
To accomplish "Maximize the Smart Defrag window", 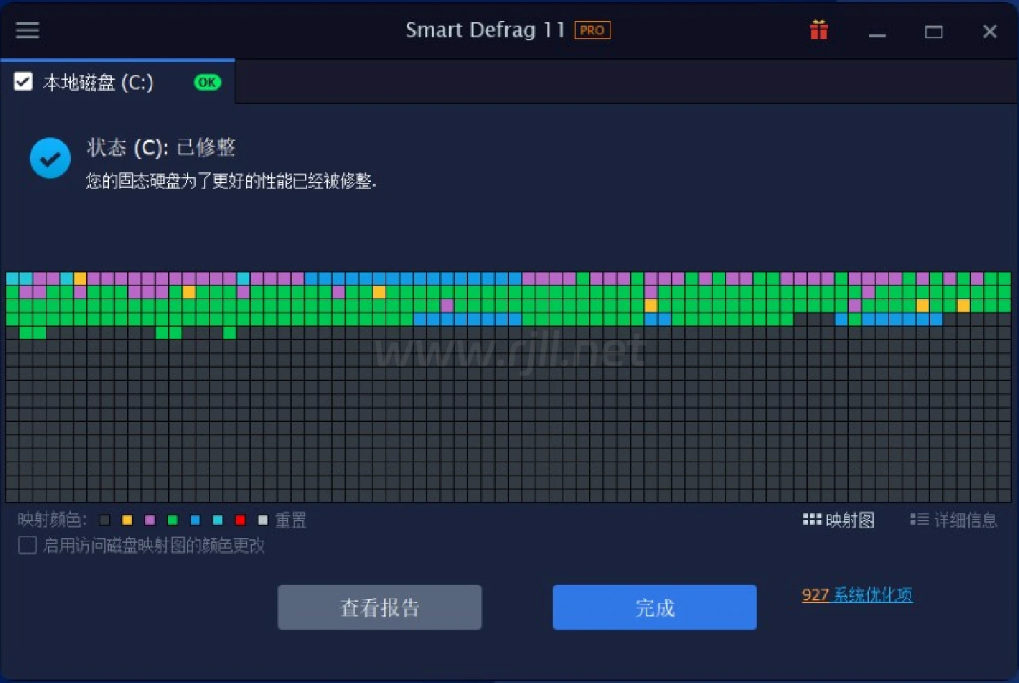I will pyautogui.click(x=933, y=32).
